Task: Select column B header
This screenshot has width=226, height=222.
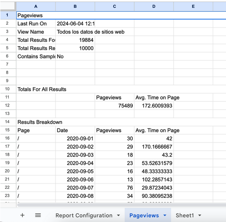Action: (75, 6)
